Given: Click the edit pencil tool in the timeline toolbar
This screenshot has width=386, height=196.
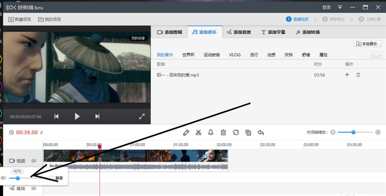Looking at the screenshot, I should click(x=186, y=133).
